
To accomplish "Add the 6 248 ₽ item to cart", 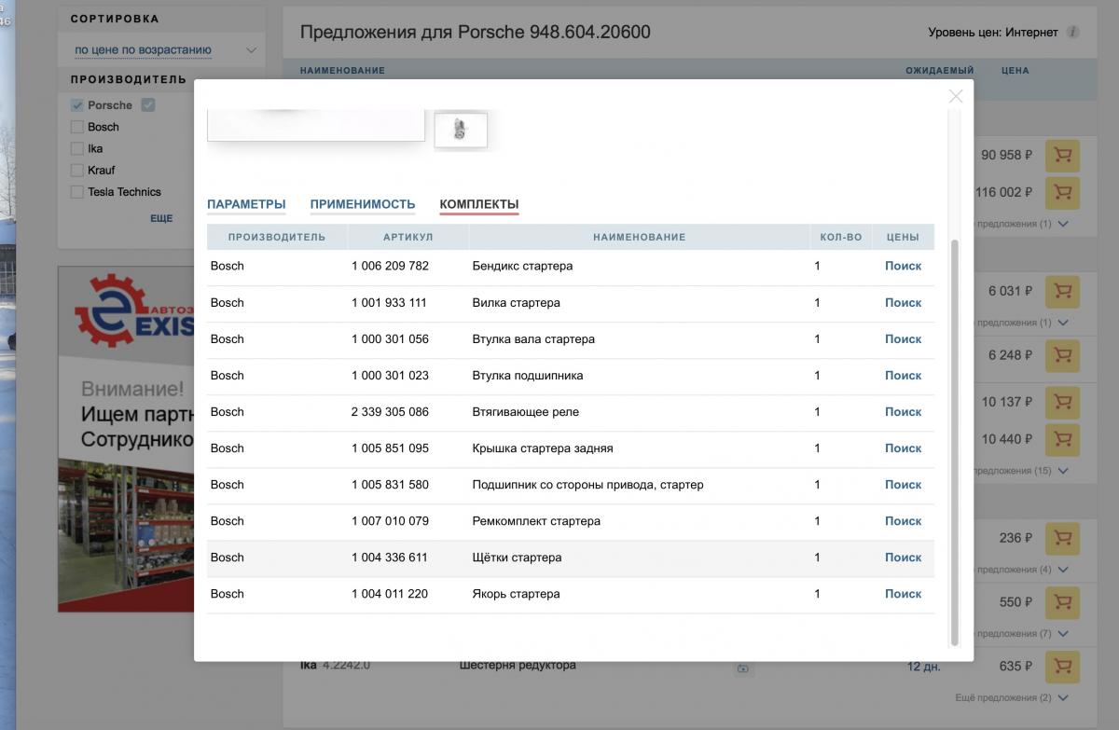I will pos(1062,355).
